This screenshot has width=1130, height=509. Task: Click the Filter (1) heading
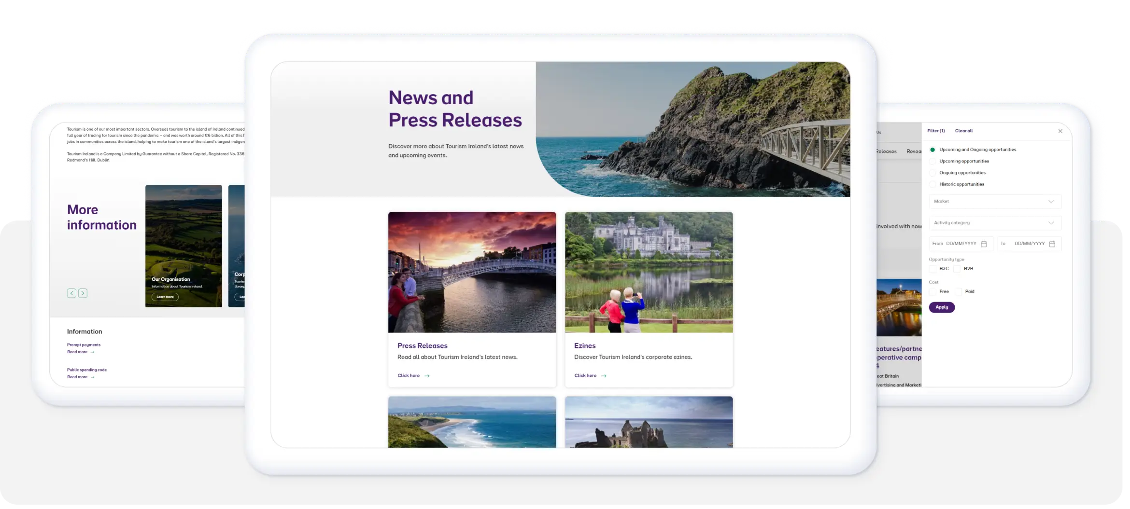pyautogui.click(x=936, y=131)
